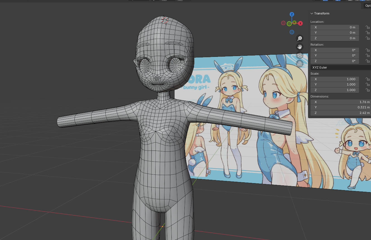Click the unlabeled dark red negative X gizmo circle

point(283,23)
